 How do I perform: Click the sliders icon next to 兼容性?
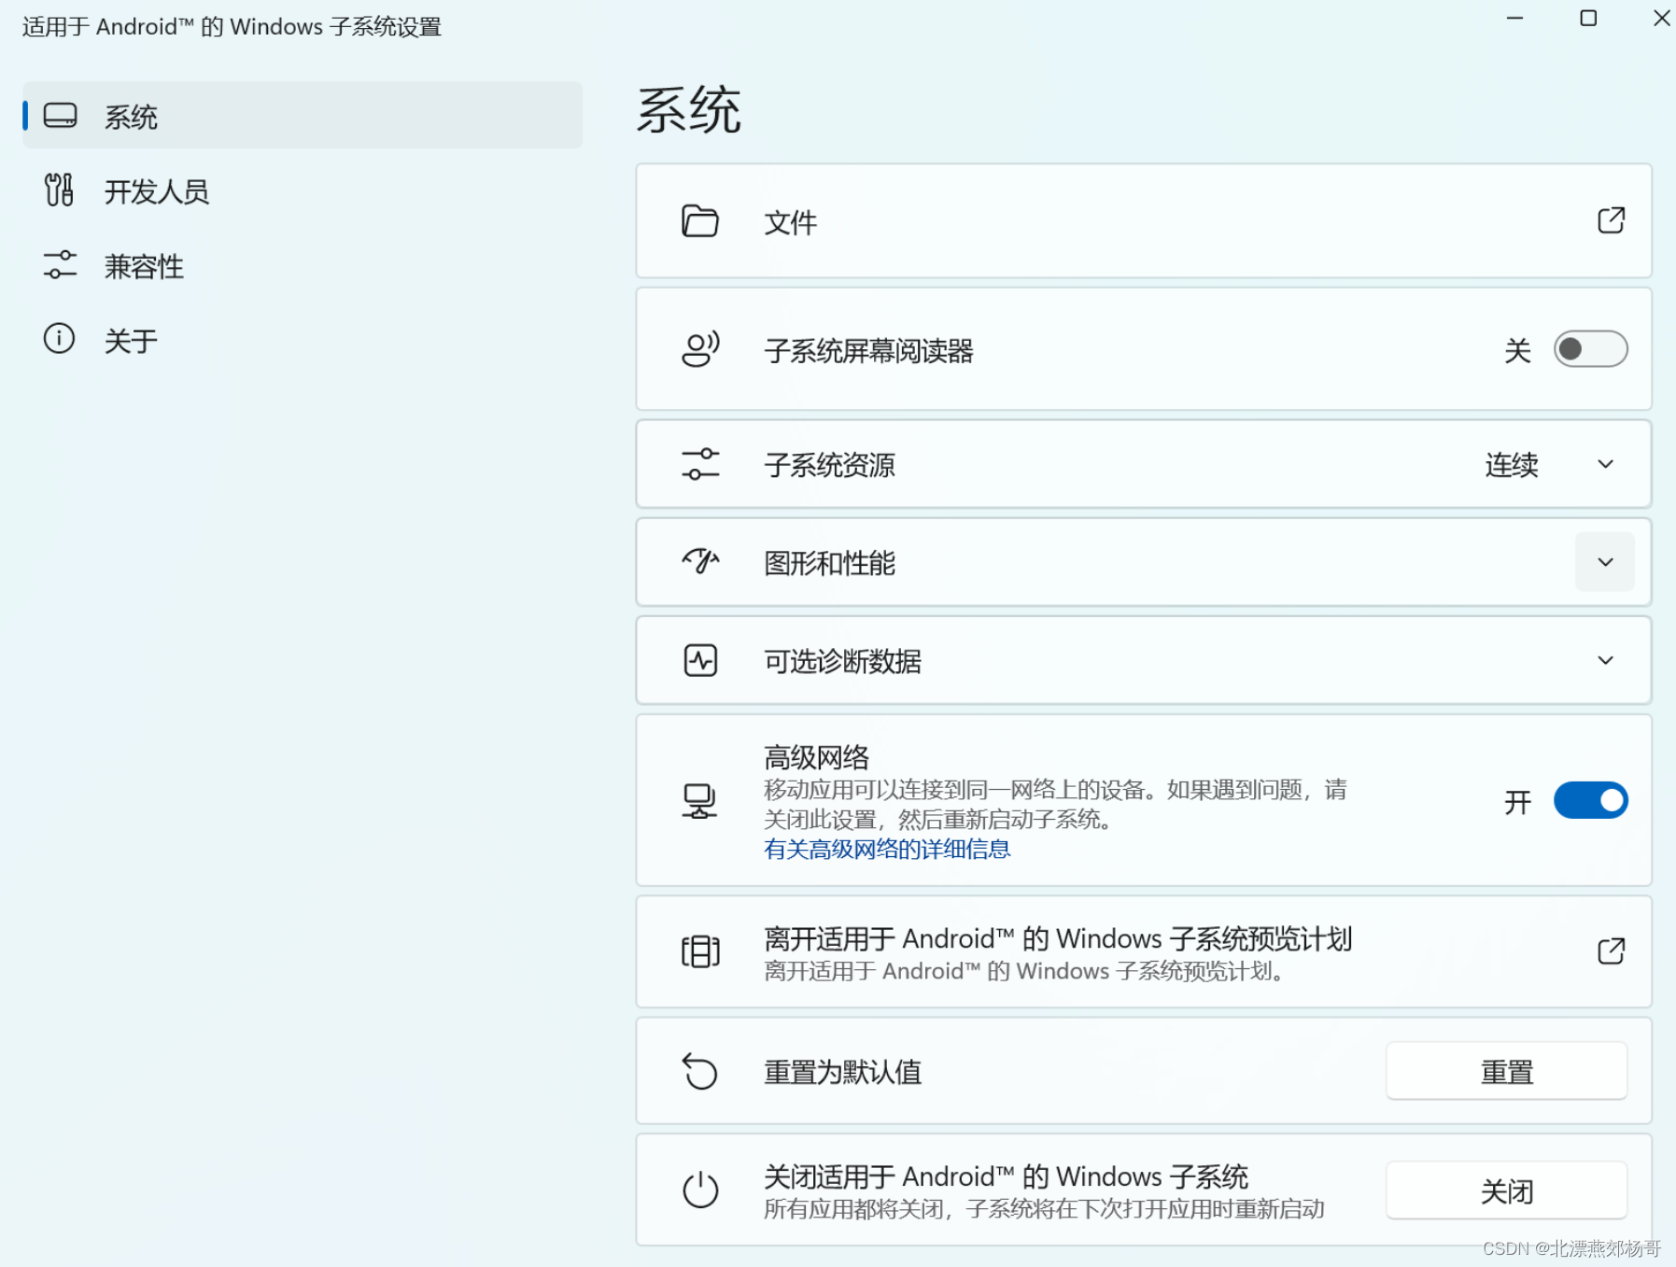tap(60, 264)
